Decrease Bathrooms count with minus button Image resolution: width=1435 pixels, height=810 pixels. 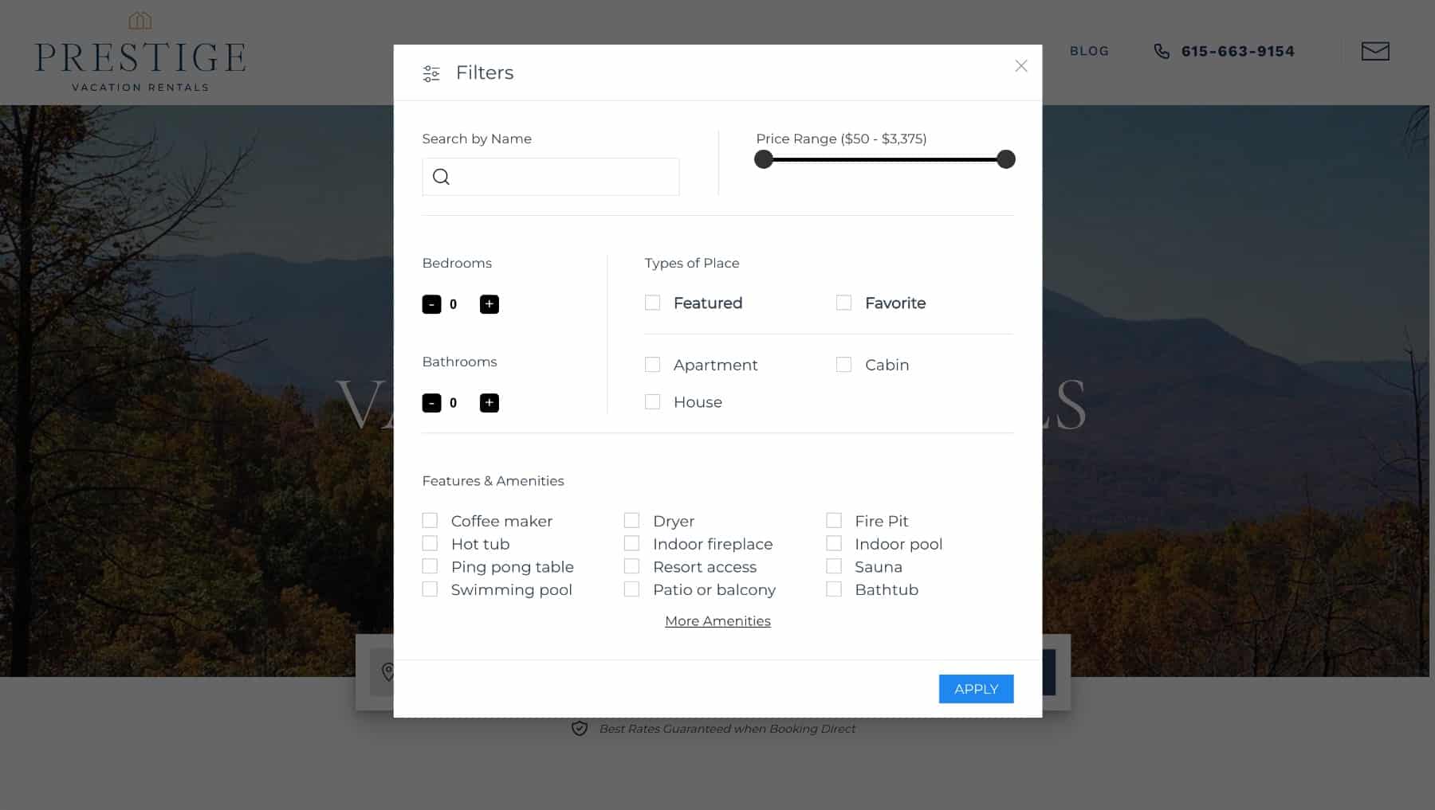[431, 403]
